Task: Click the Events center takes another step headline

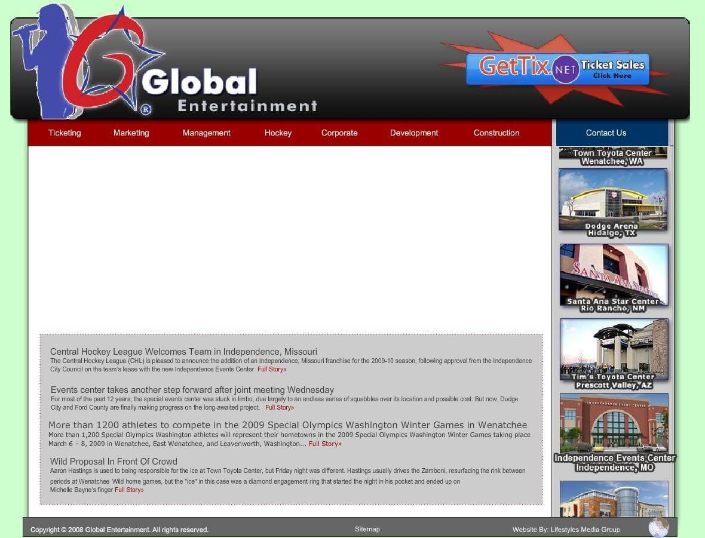Action: click(x=192, y=390)
